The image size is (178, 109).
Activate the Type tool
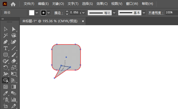tap(5, 48)
